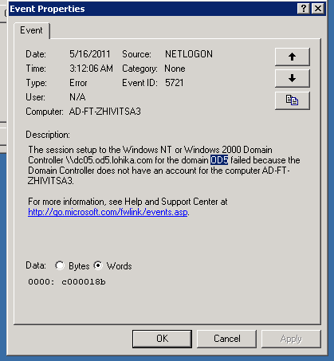Click computer name AD-FT-ZHIVITSA3 in header
This screenshot has height=361, width=334.
tap(105, 112)
